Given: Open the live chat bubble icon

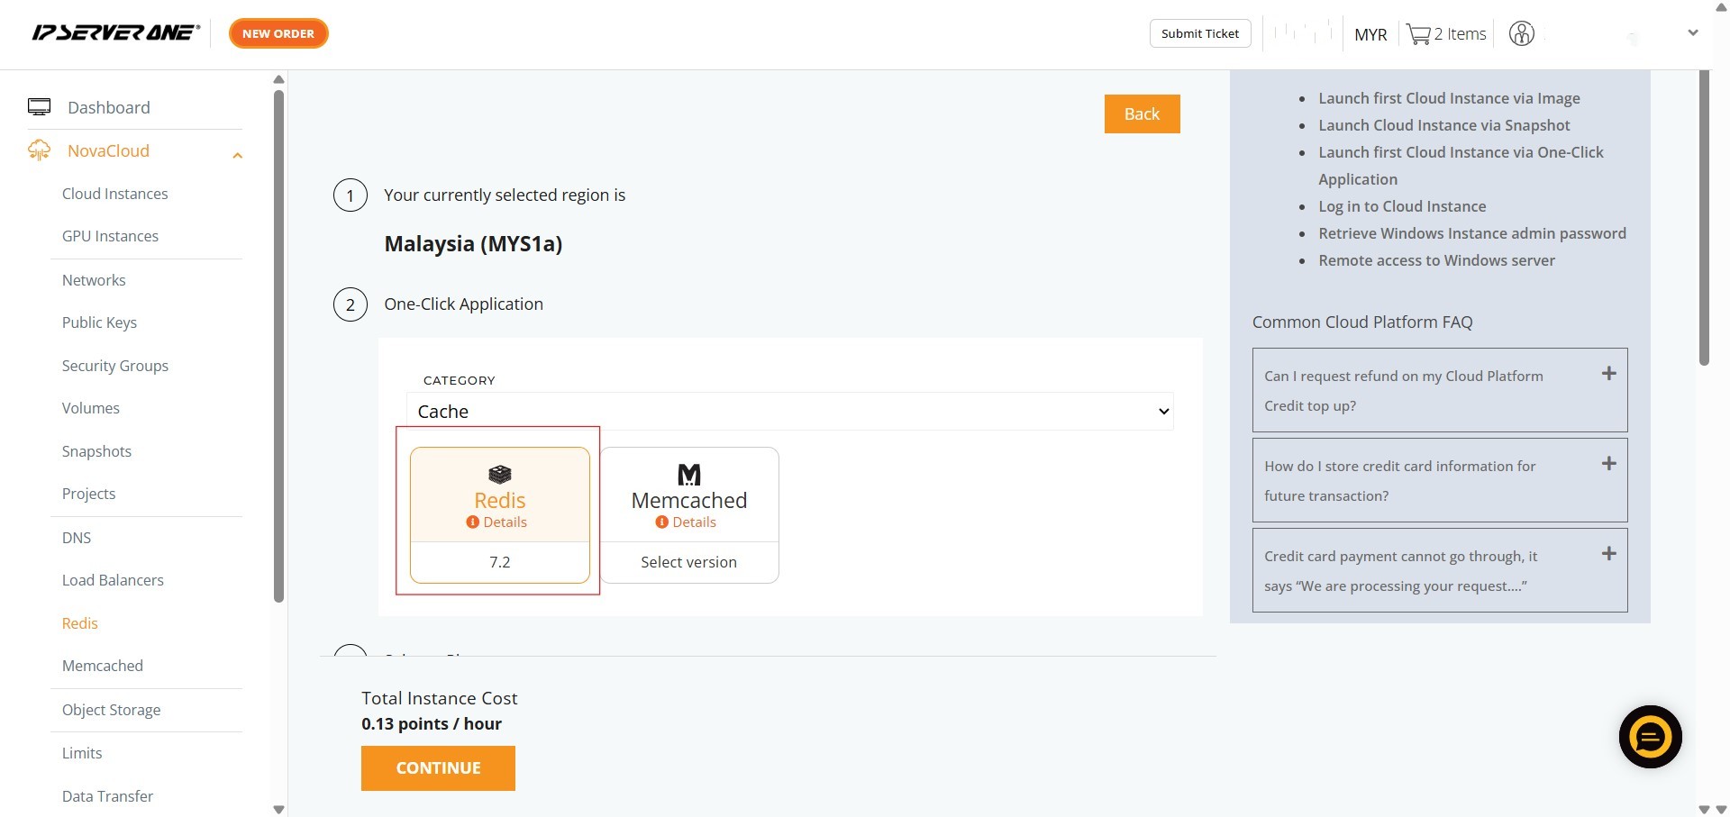Looking at the screenshot, I should click(1650, 737).
